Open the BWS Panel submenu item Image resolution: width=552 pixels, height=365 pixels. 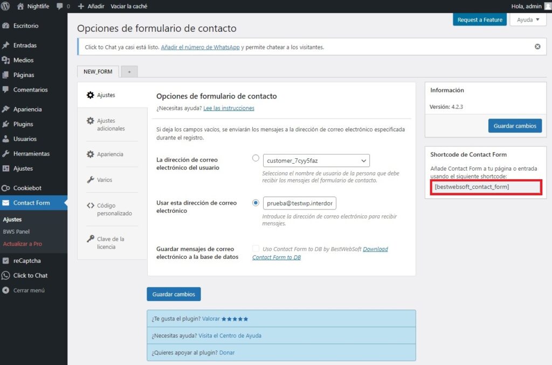[16, 231]
